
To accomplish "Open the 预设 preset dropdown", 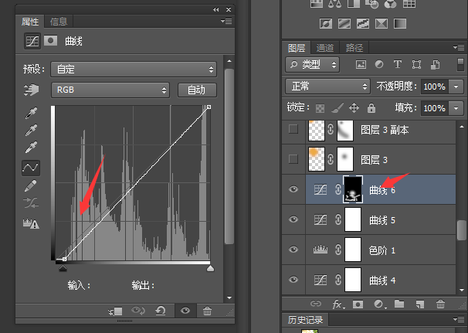I will click(x=133, y=69).
